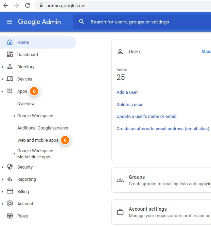
Task: Click the Billing label in sidebar
Action: (23, 192)
